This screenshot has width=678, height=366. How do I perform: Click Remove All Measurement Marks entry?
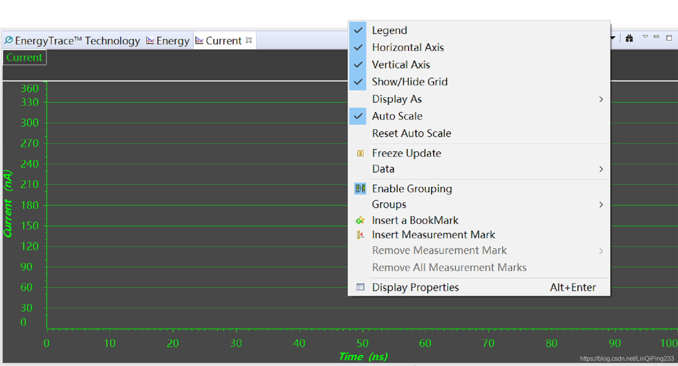coord(479,267)
